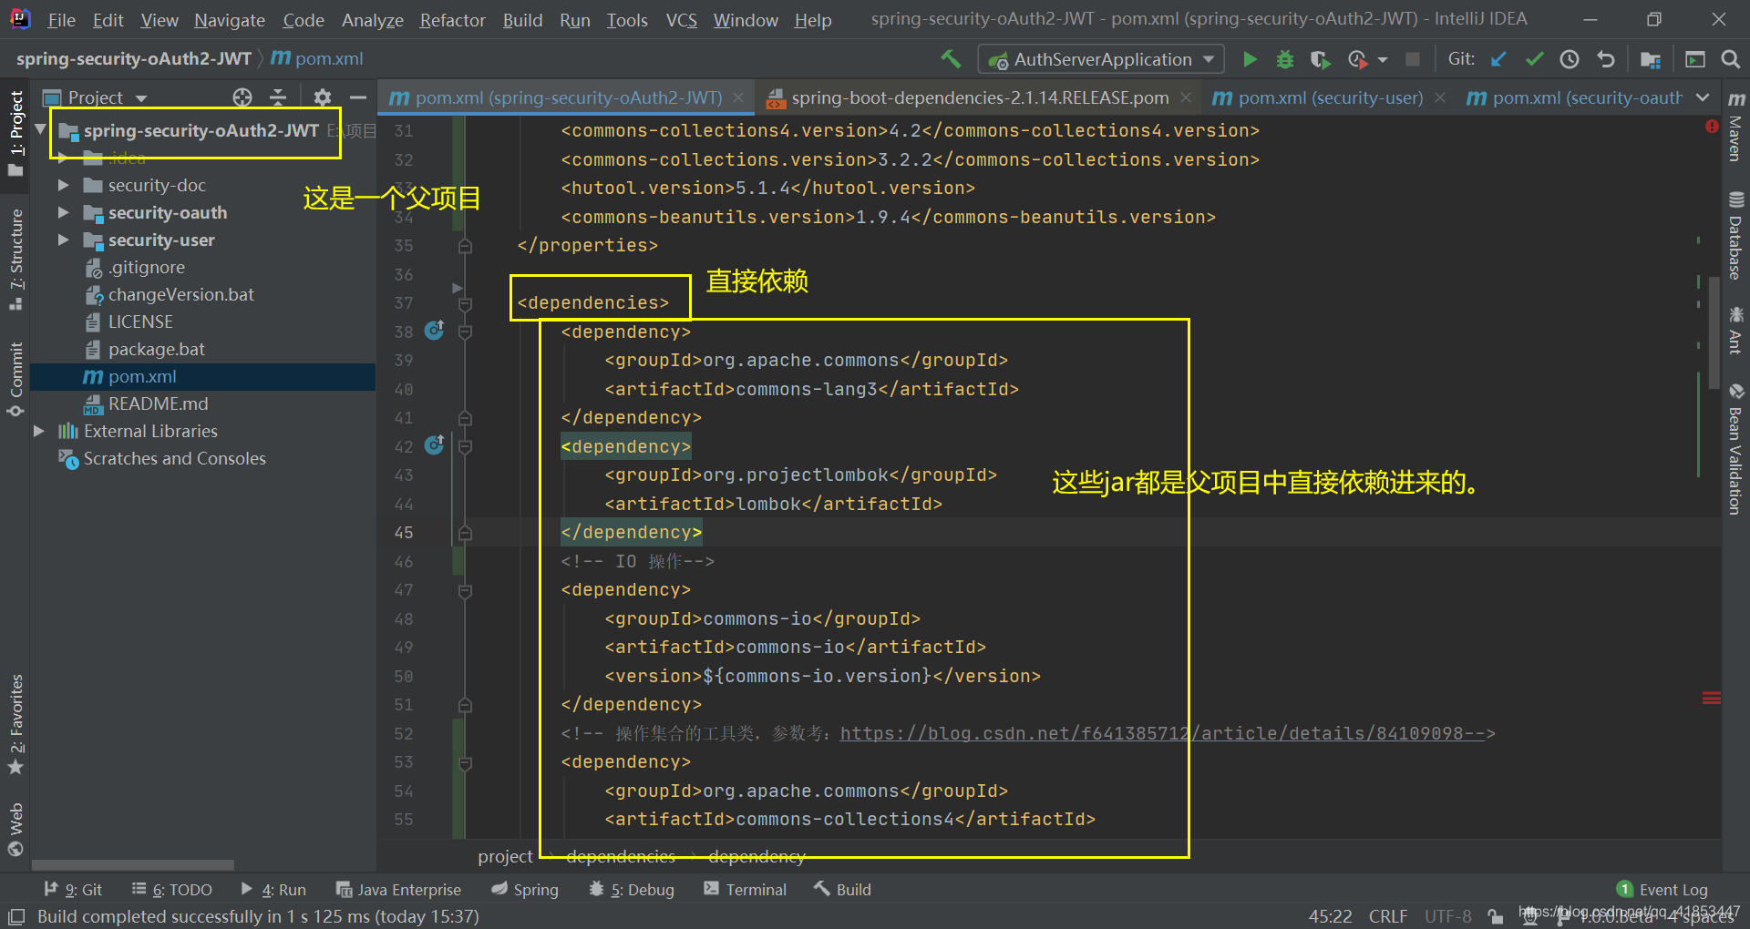Image resolution: width=1750 pixels, height=929 pixels.
Task: Expand the security-doc folder
Action: tap(63, 185)
